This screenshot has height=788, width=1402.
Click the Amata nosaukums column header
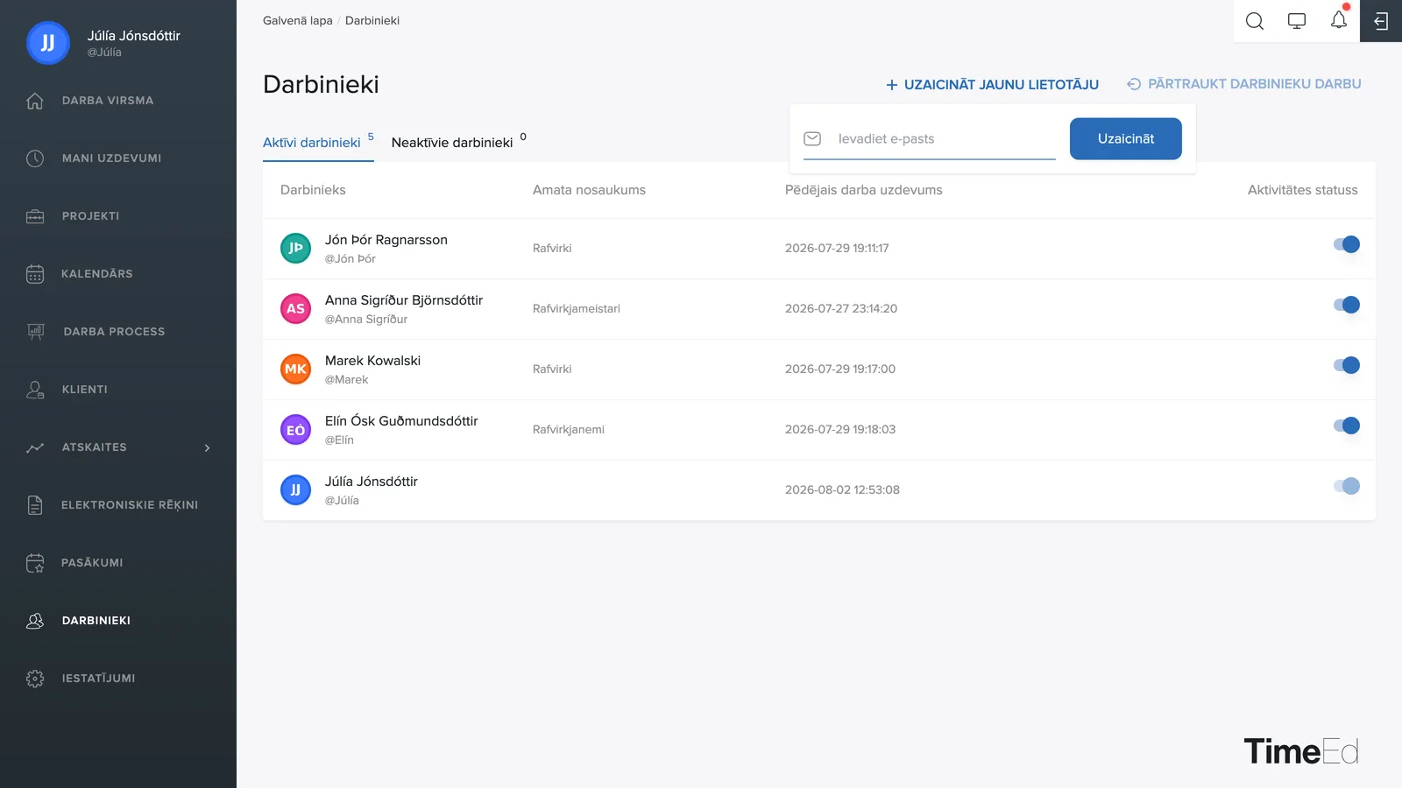589,190
